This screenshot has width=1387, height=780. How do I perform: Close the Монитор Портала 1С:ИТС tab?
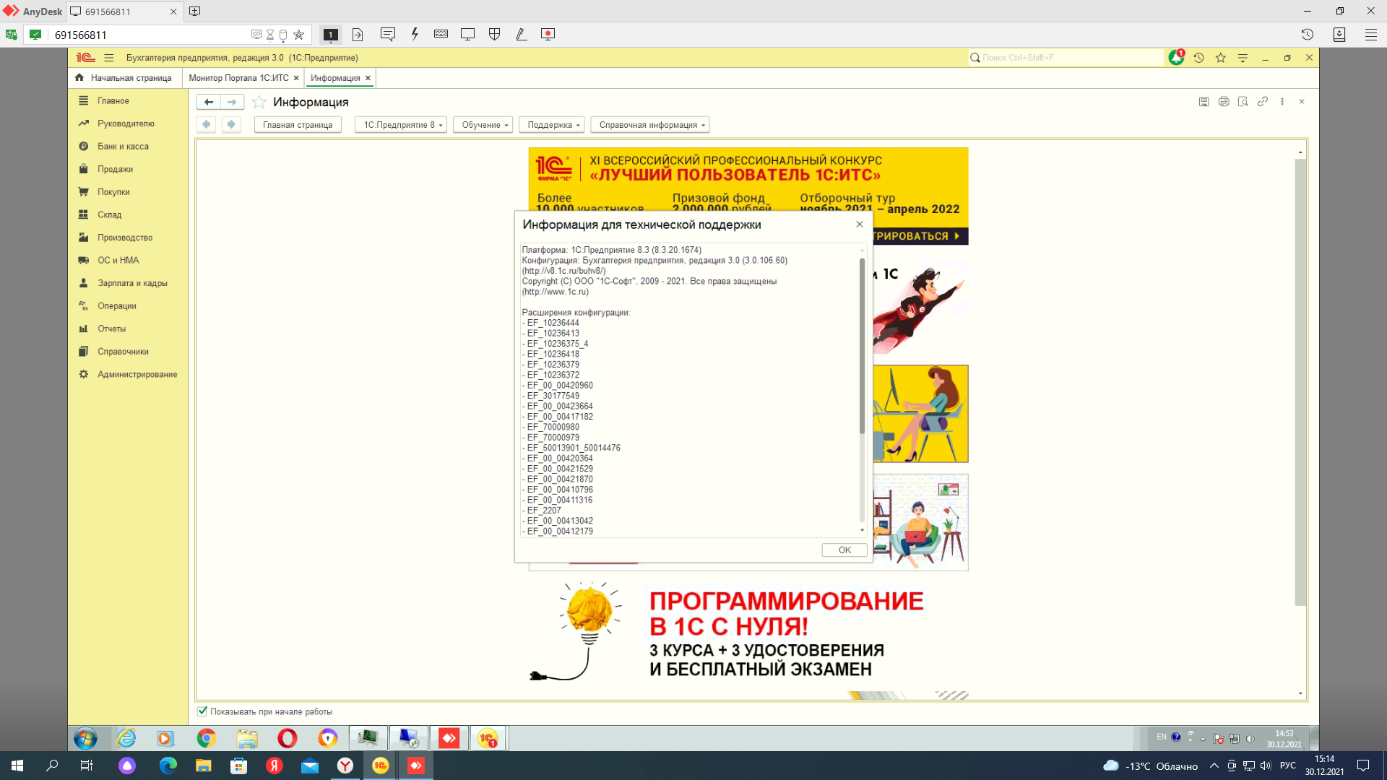pos(296,78)
